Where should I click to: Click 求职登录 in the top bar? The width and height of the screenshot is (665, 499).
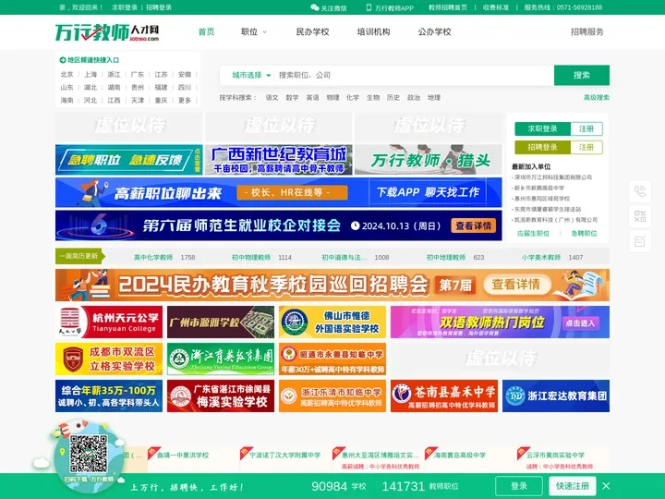125,7
